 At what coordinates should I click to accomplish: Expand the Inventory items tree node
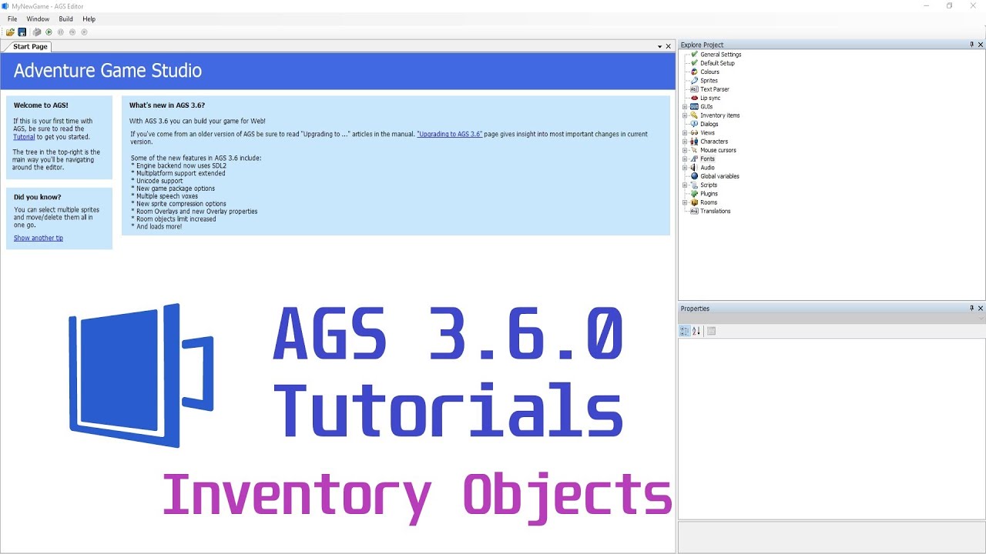pyautogui.click(x=685, y=115)
